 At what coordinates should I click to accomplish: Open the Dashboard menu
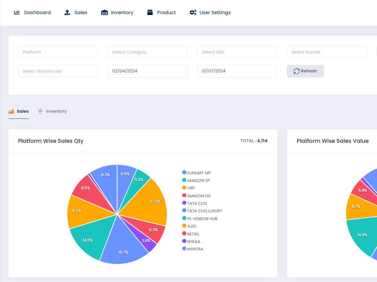pyautogui.click(x=32, y=12)
